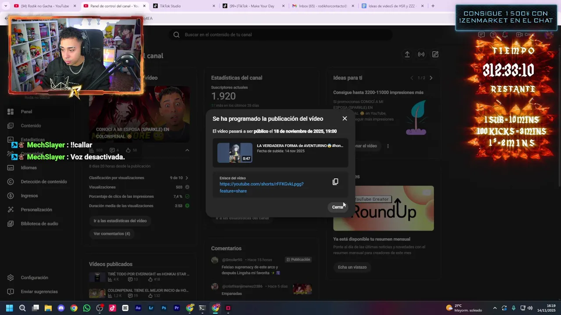561x315 pixels.
Task: Open three-dot menu on the promotion idea card
Action: pos(388,146)
